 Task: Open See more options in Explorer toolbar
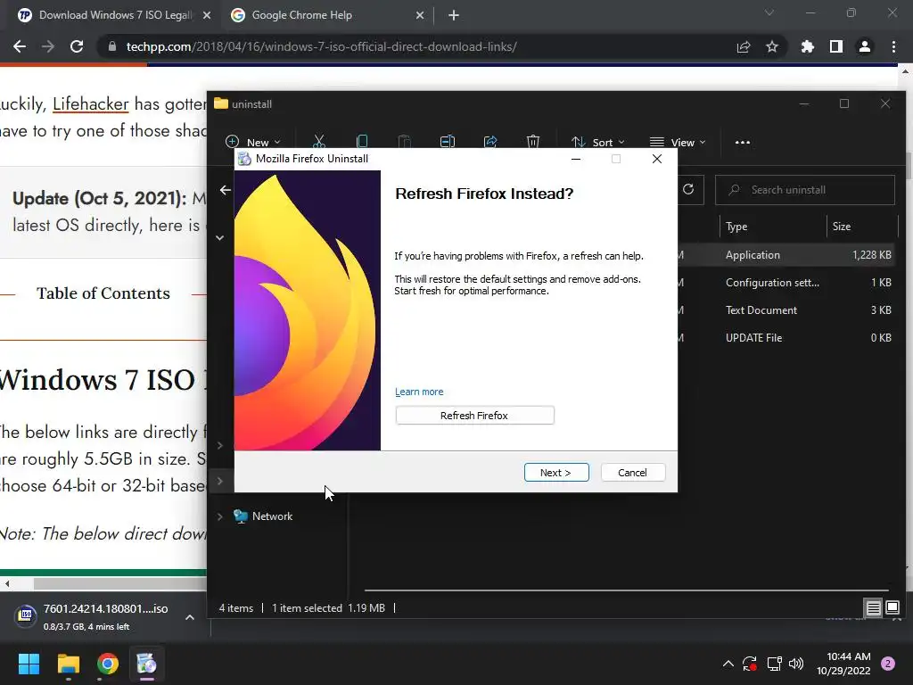coord(743,142)
